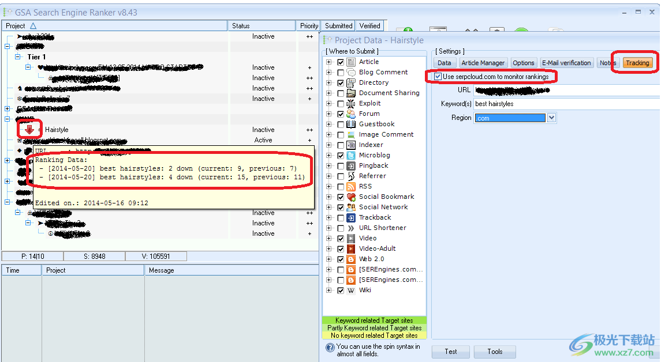Click the blue help question mark icon
661x362 pixels.
[330, 348]
